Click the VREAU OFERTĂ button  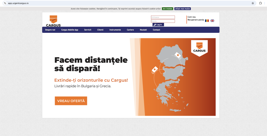point(71,101)
